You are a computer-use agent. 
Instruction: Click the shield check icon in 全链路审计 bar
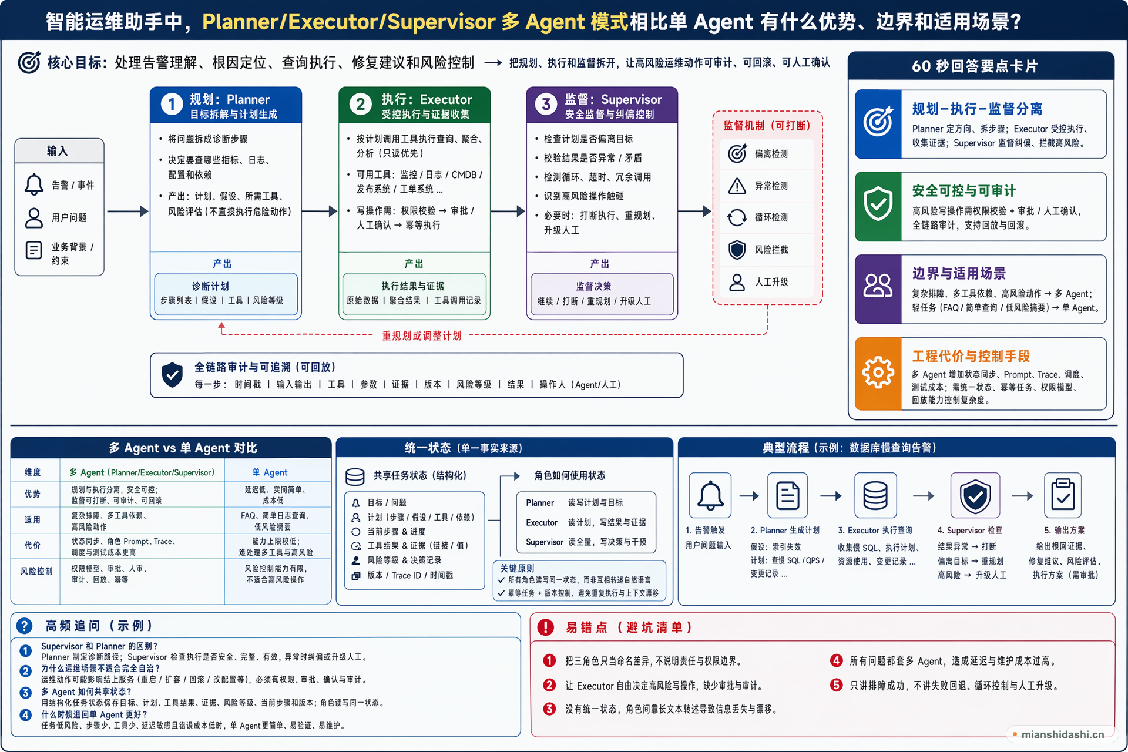[x=172, y=375]
